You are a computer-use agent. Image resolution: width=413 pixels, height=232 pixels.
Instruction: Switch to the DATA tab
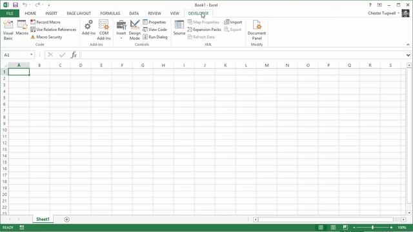coord(134,13)
